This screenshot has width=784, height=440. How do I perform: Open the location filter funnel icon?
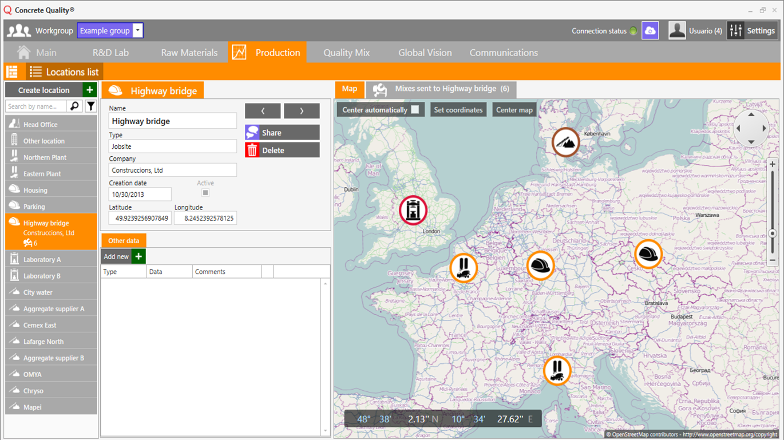[90, 106]
